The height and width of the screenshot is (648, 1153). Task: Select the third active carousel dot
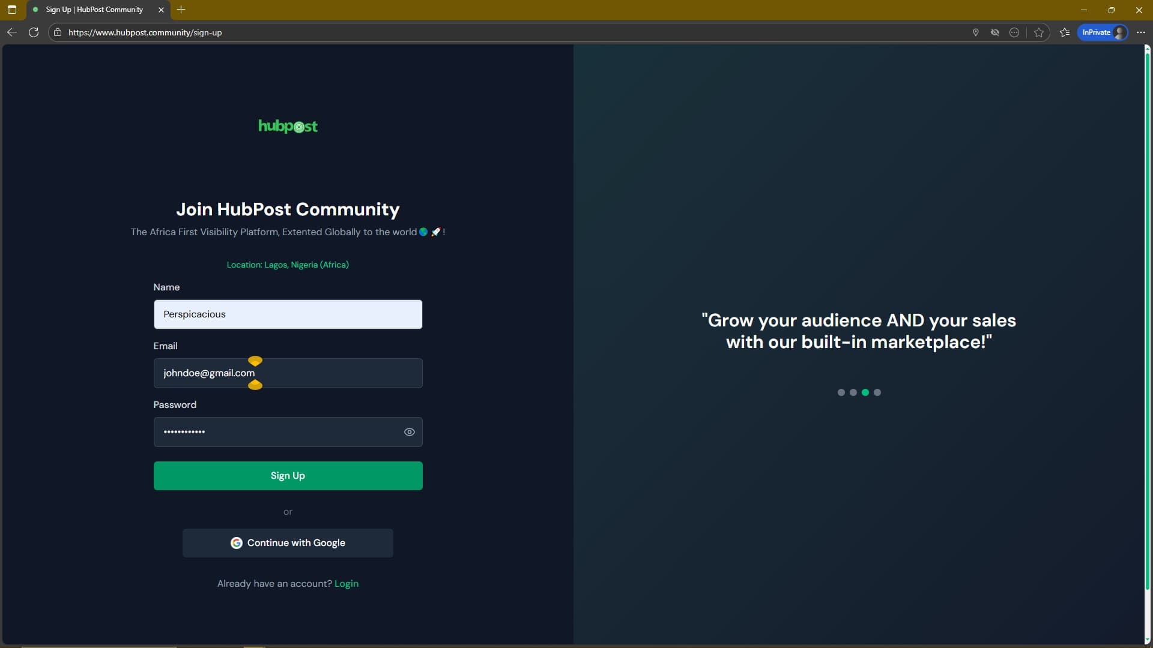(865, 392)
